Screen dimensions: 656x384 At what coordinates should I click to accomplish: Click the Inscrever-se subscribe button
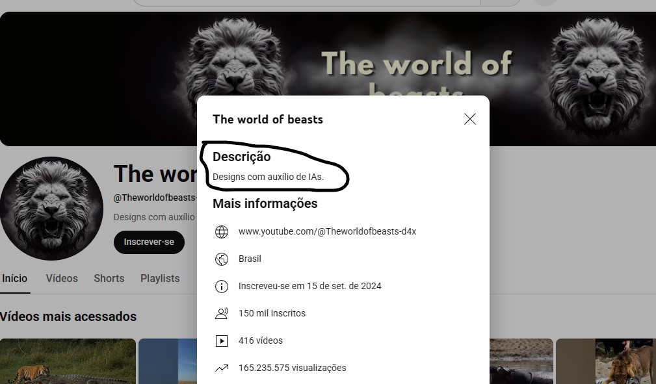(149, 242)
